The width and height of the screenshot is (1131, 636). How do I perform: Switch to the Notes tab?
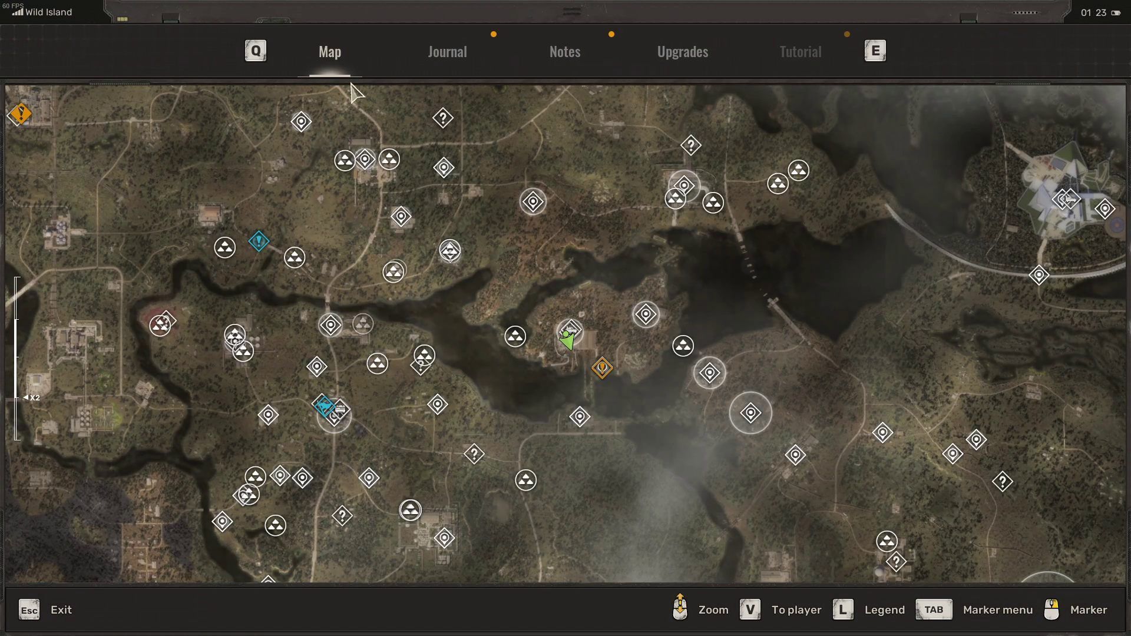click(x=565, y=52)
